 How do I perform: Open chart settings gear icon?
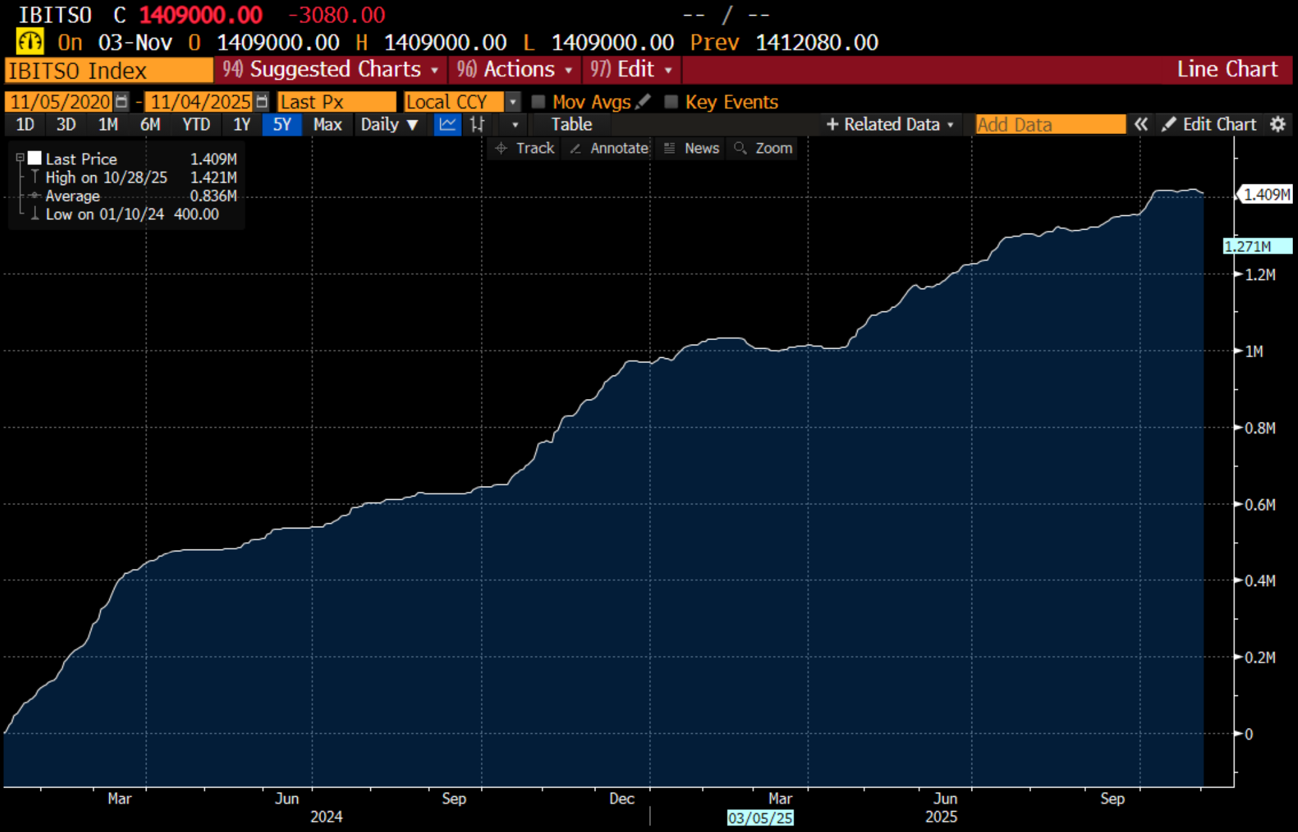(1278, 124)
